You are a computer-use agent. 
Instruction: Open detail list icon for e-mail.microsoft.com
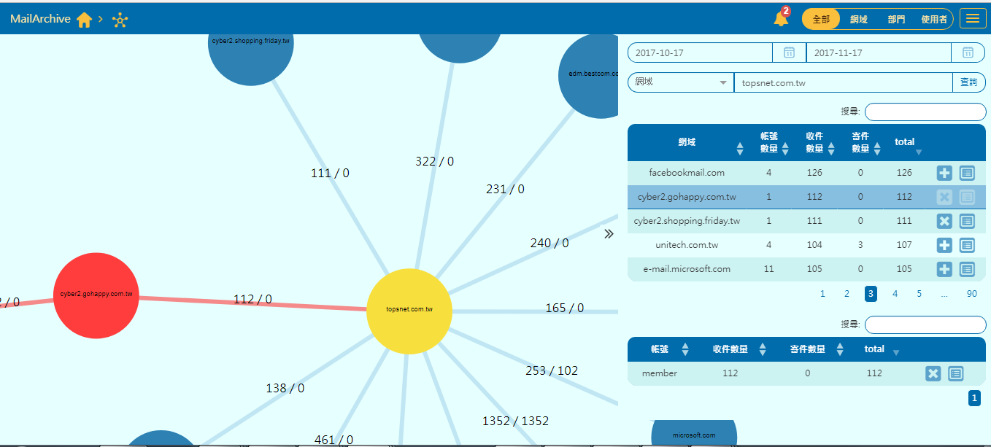967,269
